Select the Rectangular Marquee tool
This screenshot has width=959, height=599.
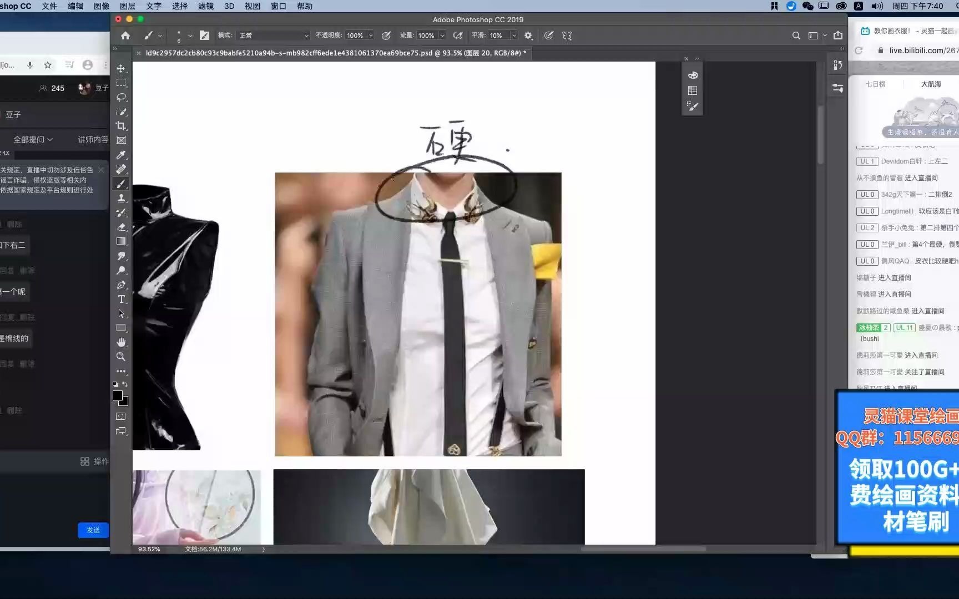(x=121, y=83)
